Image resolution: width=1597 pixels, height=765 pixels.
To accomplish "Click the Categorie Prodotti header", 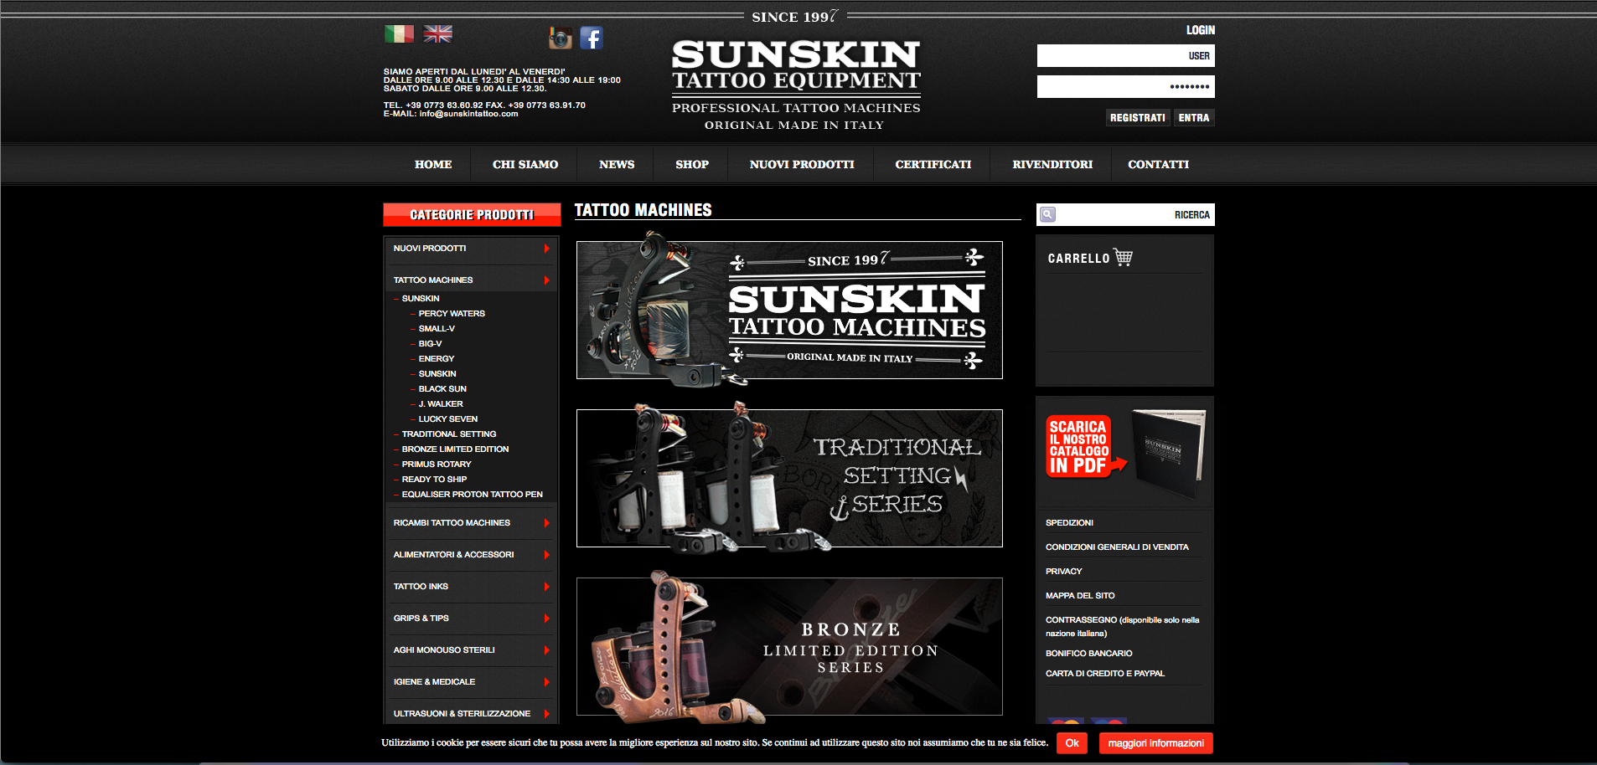I will (x=472, y=215).
